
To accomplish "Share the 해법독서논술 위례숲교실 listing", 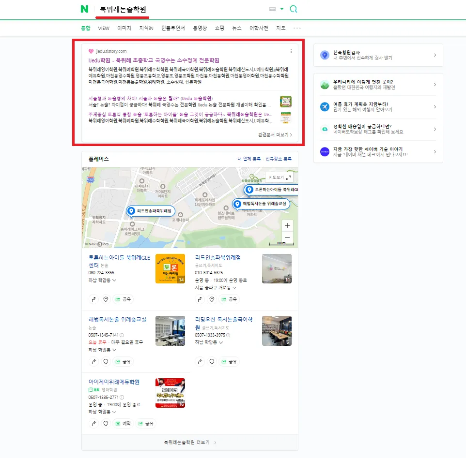I will tap(123, 362).
